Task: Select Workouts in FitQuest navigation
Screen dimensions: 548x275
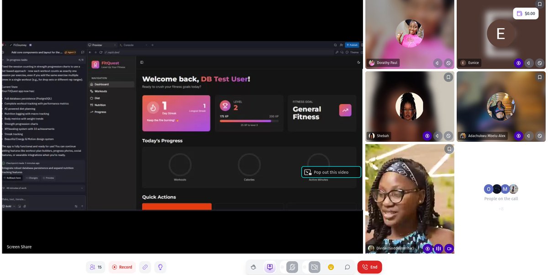Action: (112, 91)
